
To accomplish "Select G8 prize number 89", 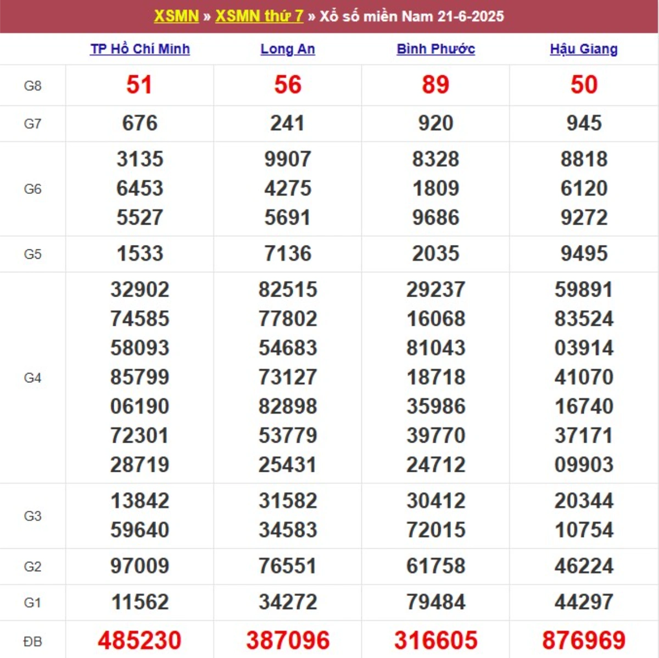I will (436, 85).
